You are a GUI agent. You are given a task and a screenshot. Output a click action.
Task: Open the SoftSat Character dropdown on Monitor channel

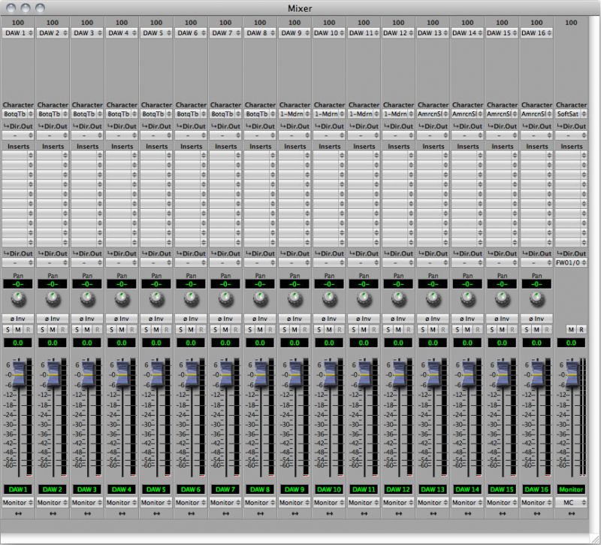pyautogui.click(x=571, y=114)
